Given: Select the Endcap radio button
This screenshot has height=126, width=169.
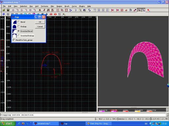Looking at the screenshot, I should click(19, 27).
